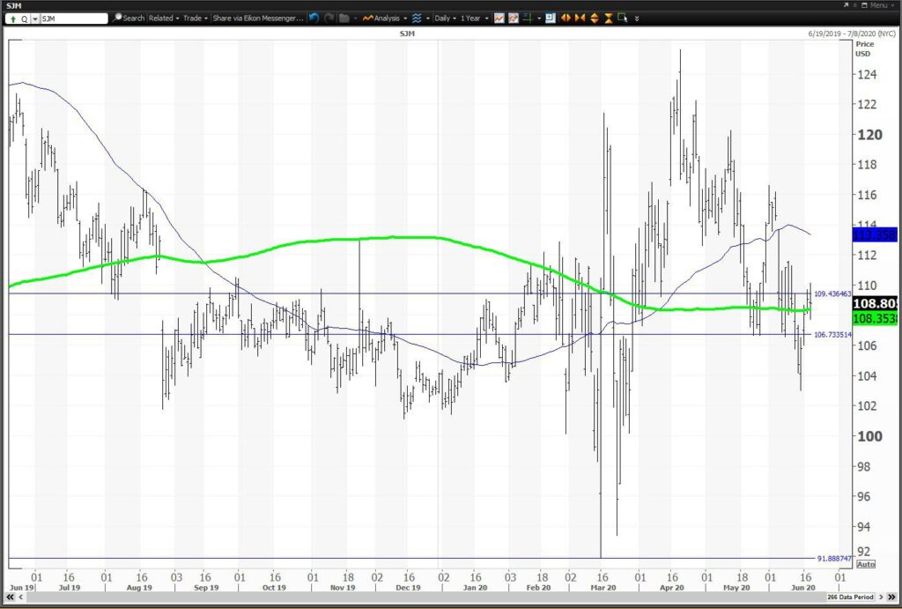
Task: Open the folder icon in toolbar
Action: point(344,19)
